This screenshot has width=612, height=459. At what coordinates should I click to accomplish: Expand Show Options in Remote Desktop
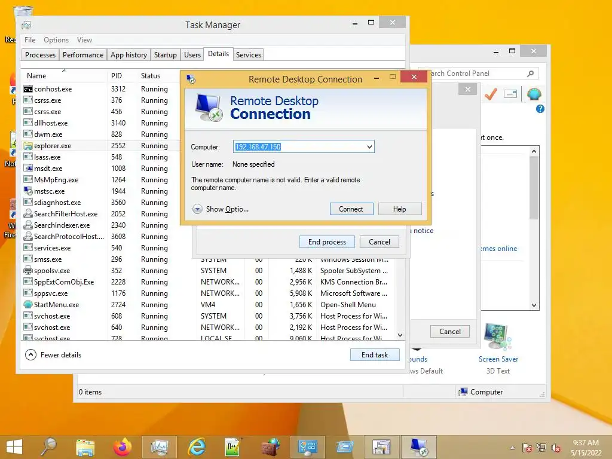[x=221, y=209]
